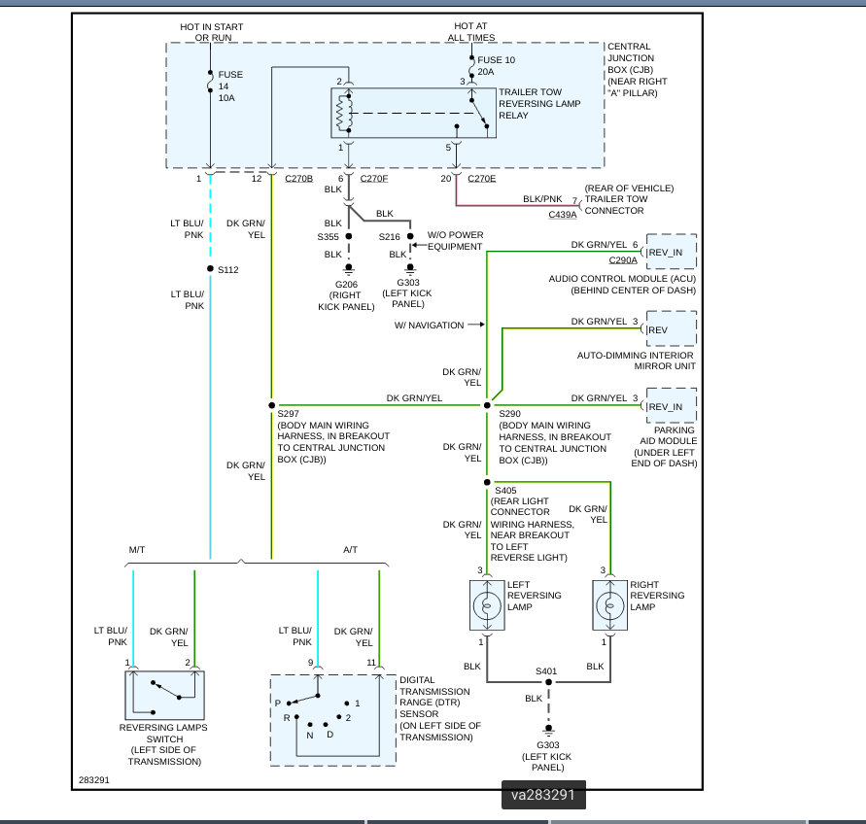Click the REV box of mirror unit
The image size is (866, 824).
tap(672, 329)
